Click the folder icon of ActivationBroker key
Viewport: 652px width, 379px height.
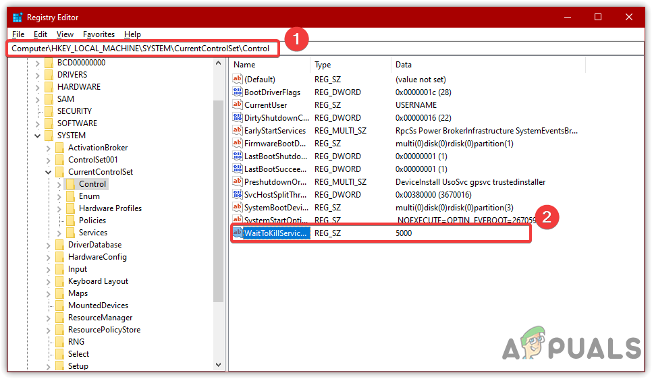(60, 148)
